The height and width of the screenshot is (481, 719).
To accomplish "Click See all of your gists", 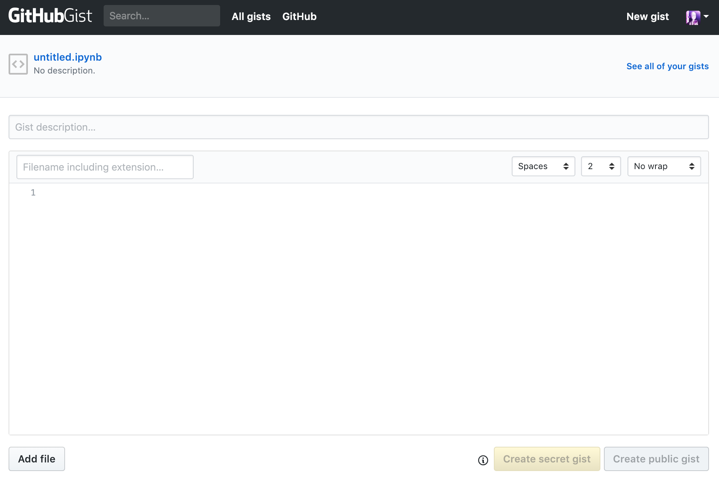I will point(667,66).
